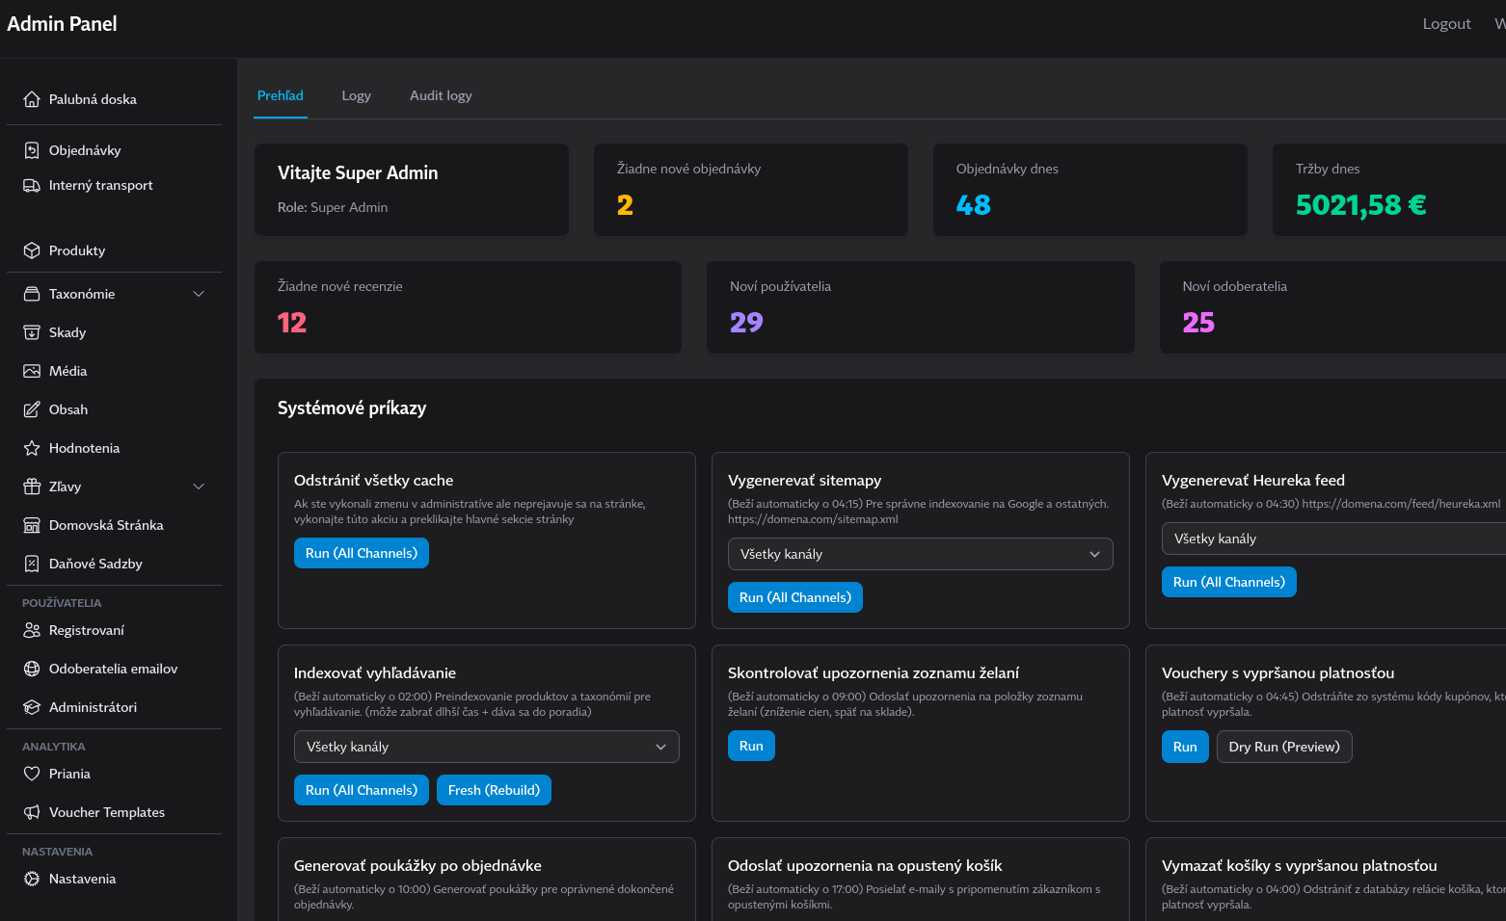Click the Interný transport truck icon
1506x921 pixels.
tap(32, 185)
